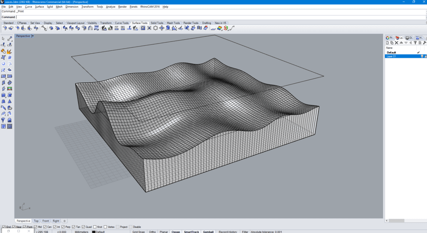The width and height of the screenshot is (427, 233).
Task: Switch to the Top viewport tab
Action: pyautogui.click(x=36, y=221)
